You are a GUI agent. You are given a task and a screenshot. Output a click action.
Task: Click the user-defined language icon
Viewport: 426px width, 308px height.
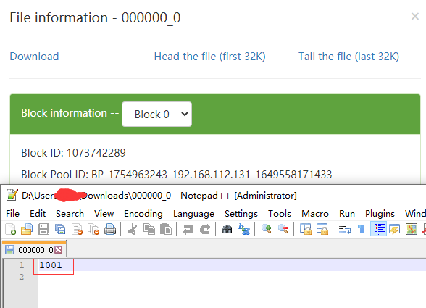click(394, 229)
